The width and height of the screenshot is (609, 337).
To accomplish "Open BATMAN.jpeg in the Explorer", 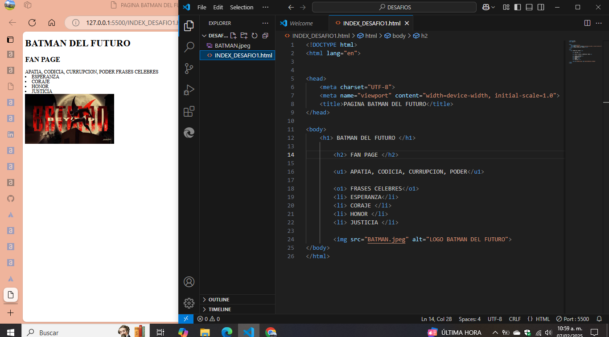I will [237, 45].
